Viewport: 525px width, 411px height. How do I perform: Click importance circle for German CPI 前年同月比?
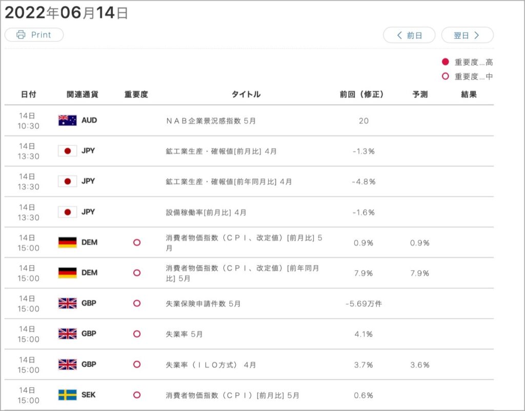coord(136,273)
